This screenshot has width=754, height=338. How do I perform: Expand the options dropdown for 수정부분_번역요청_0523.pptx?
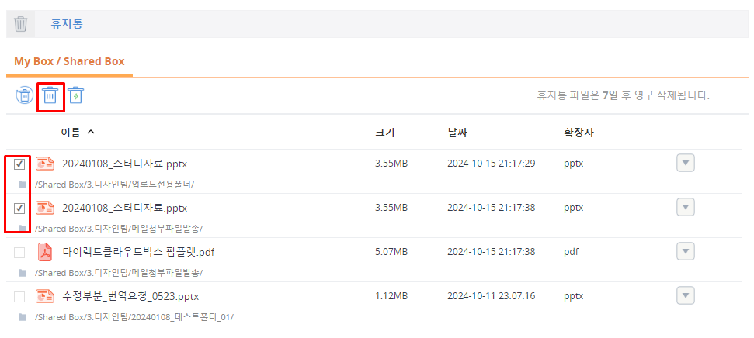click(685, 295)
